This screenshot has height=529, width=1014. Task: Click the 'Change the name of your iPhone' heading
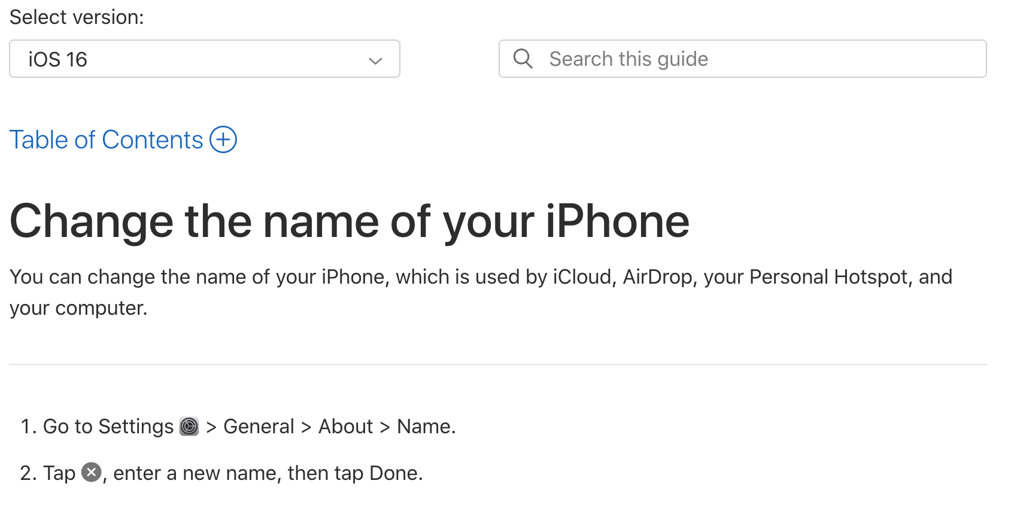click(x=350, y=222)
